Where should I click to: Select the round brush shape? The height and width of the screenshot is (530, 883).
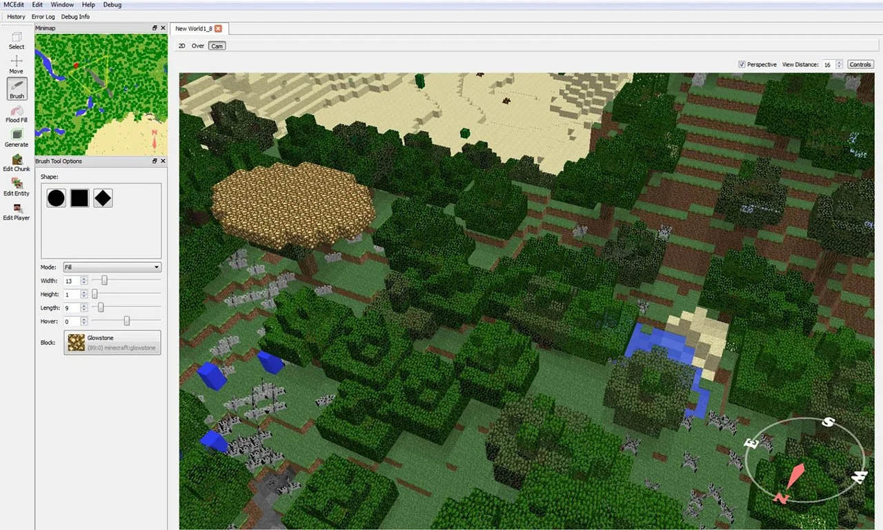[56, 199]
